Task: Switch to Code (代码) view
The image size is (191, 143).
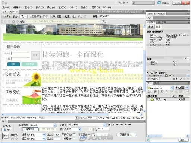Action: click(x=7, y=16)
